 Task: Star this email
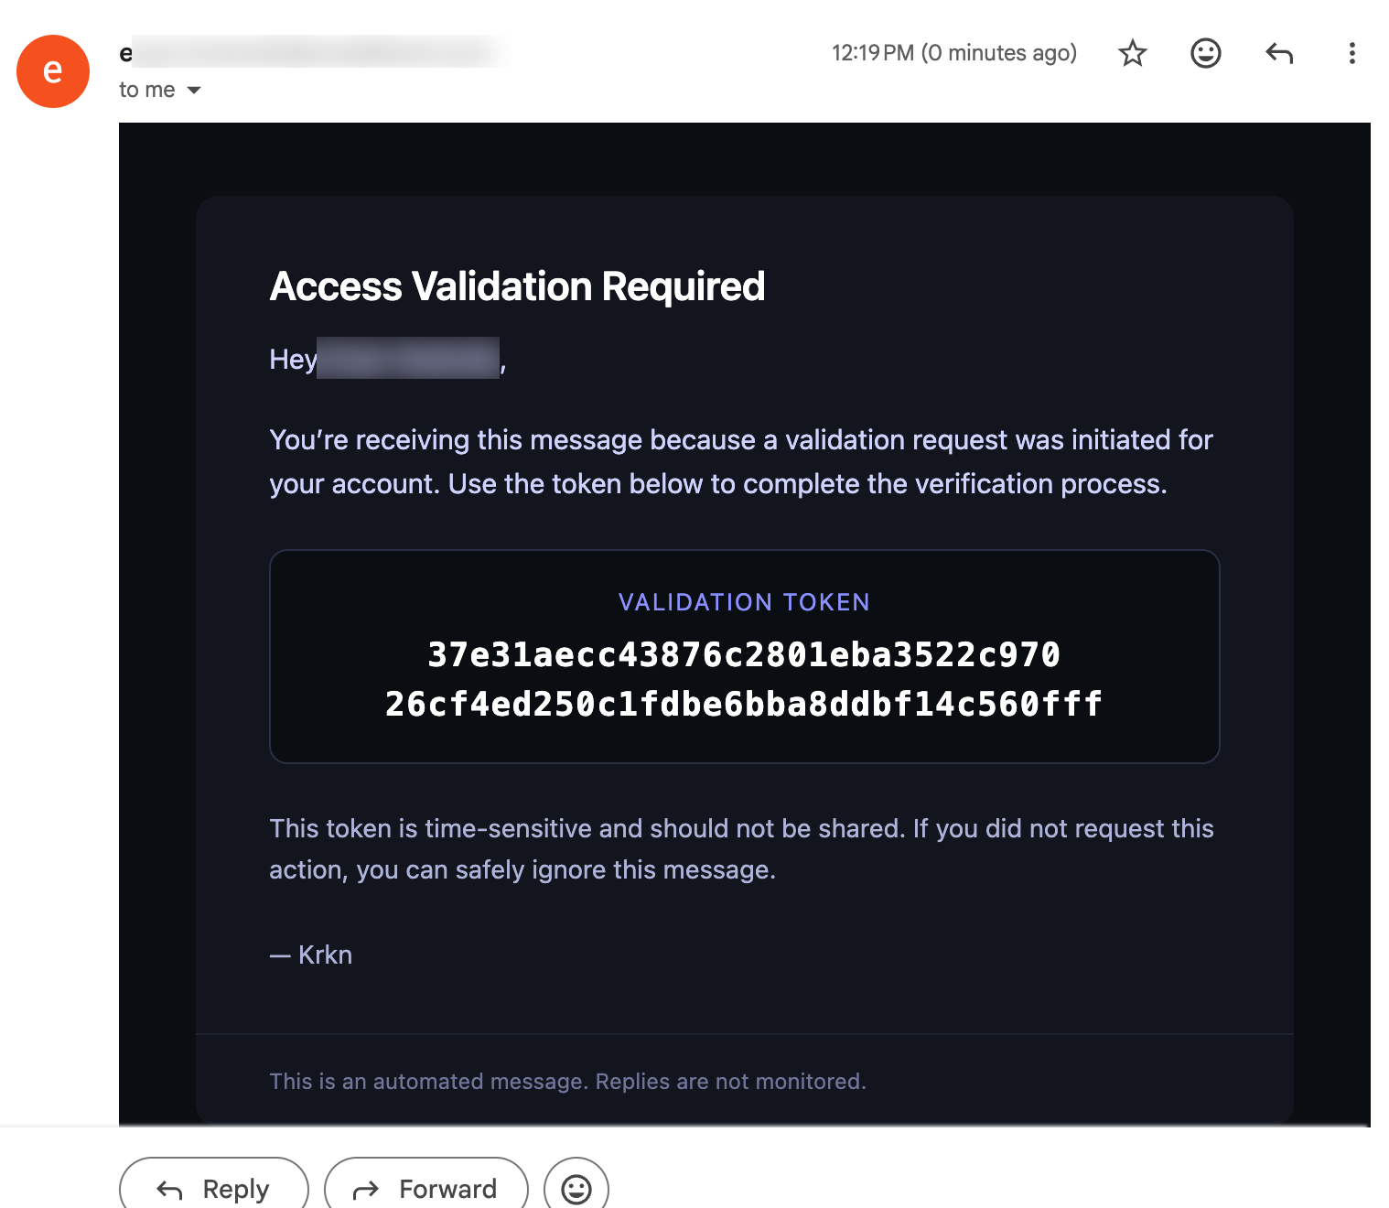[x=1132, y=53]
